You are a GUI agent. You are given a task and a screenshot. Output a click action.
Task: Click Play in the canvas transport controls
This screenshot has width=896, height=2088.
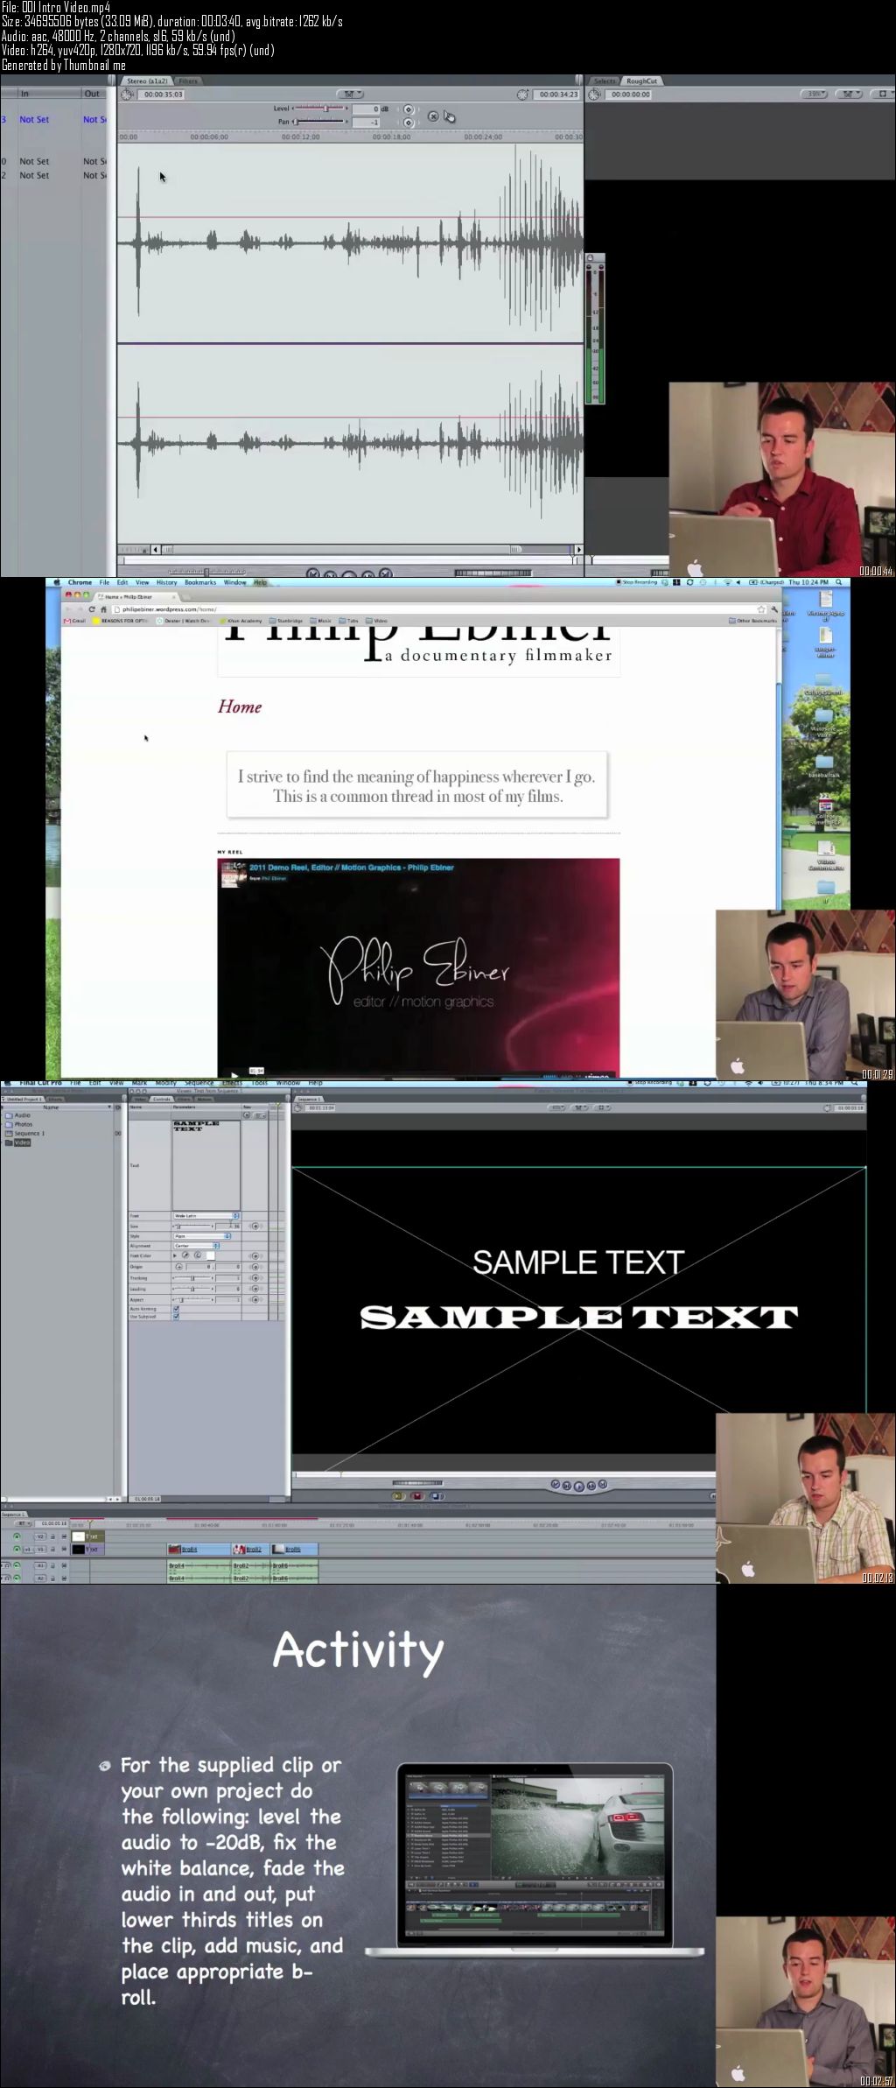click(x=579, y=1486)
